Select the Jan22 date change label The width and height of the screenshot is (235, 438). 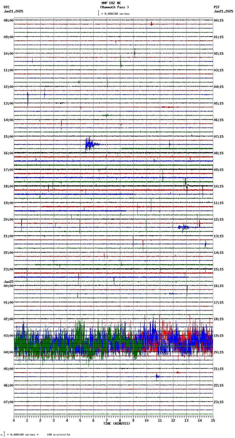click(9, 282)
